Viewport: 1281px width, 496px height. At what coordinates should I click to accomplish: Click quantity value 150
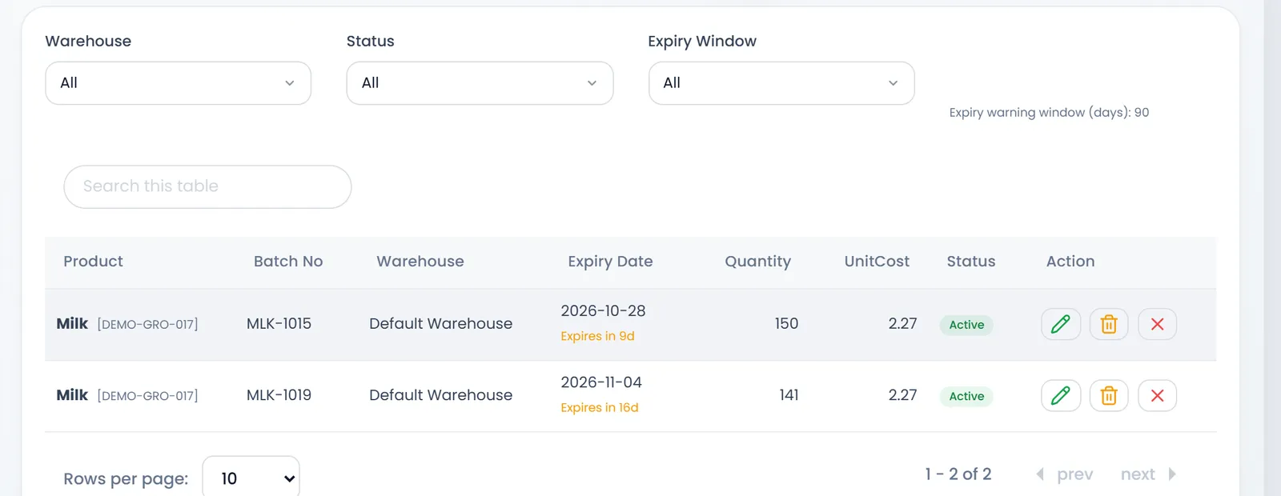click(786, 324)
